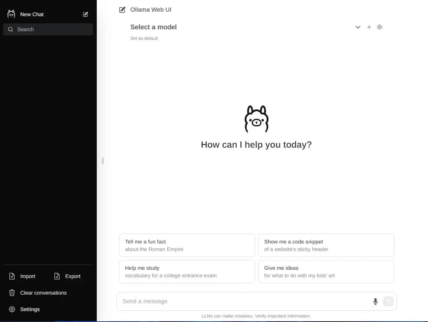
Task: Click the send message arrow button
Action: coord(388,301)
